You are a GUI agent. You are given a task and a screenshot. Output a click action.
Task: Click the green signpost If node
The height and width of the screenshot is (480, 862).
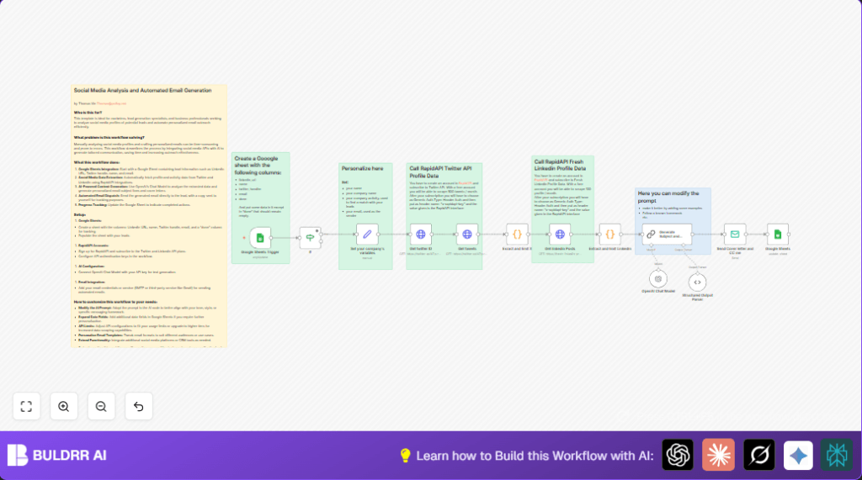point(310,238)
